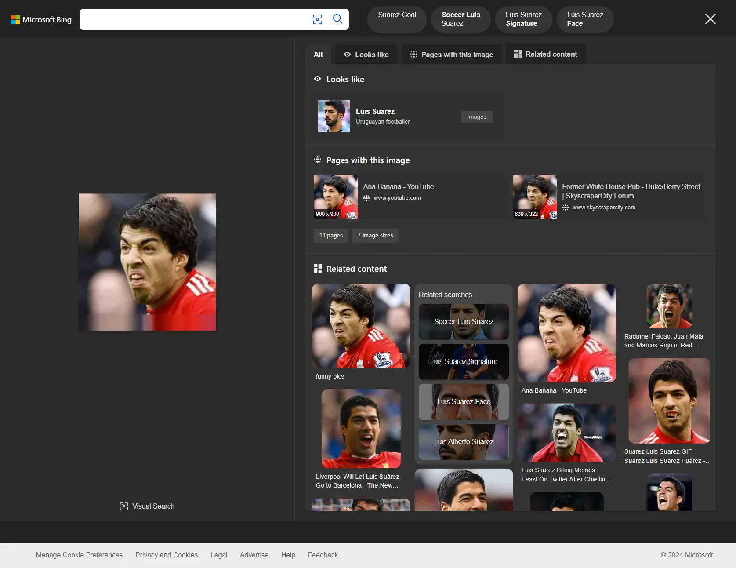
Task: Open Manage Cookie Preferences footer link
Action: tap(79, 555)
